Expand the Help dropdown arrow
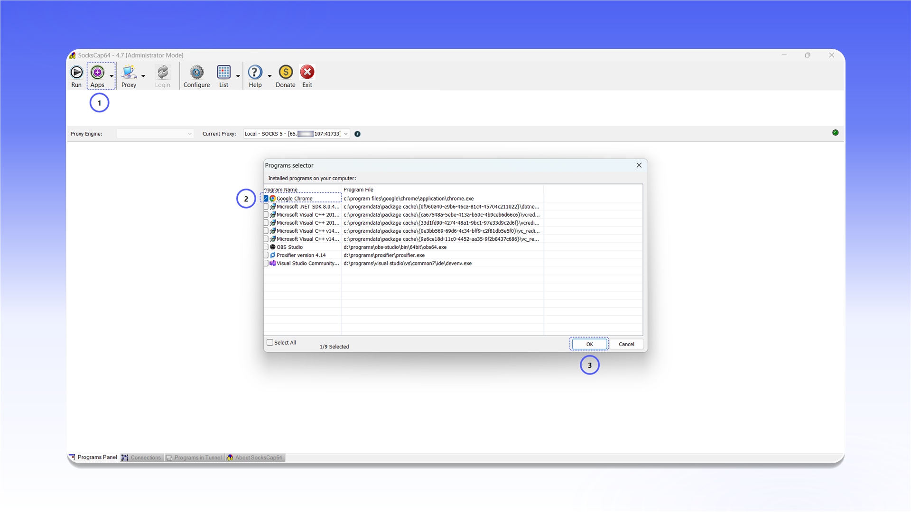Screen dimensions: 911x512 (270, 76)
